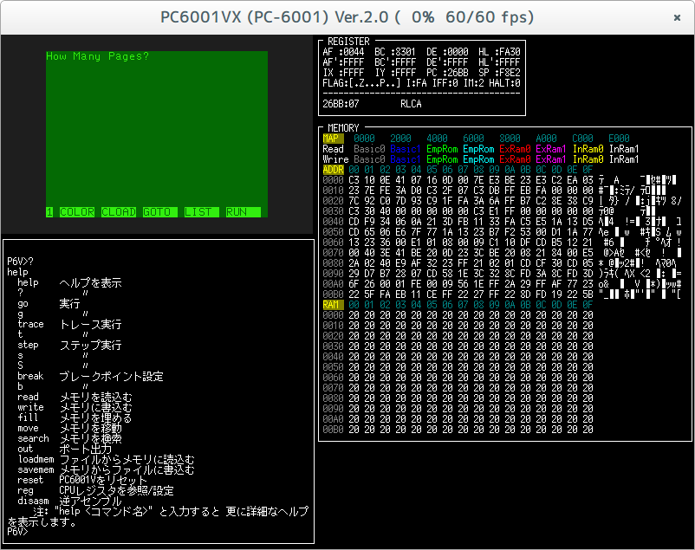
Task: Click RAM row address 0060
Action: pos(333,378)
